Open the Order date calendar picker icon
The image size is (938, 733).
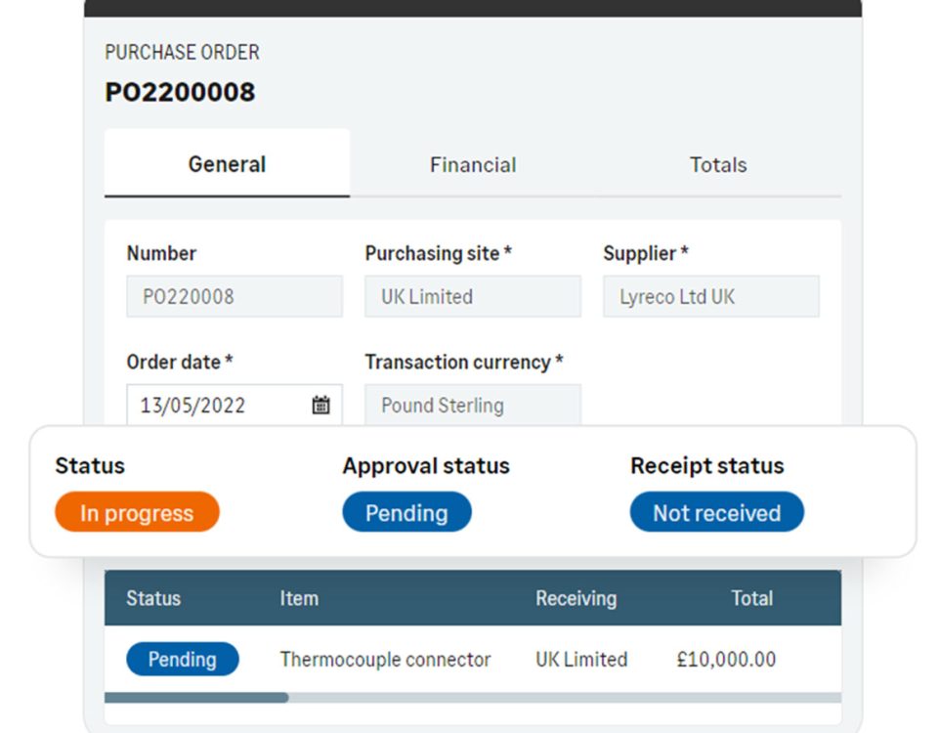click(x=320, y=405)
